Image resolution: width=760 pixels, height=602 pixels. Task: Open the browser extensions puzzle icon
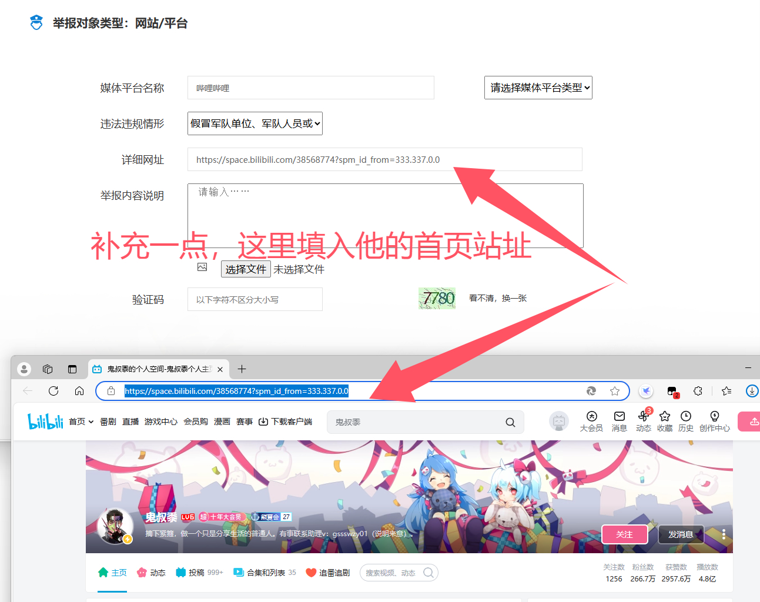click(698, 391)
